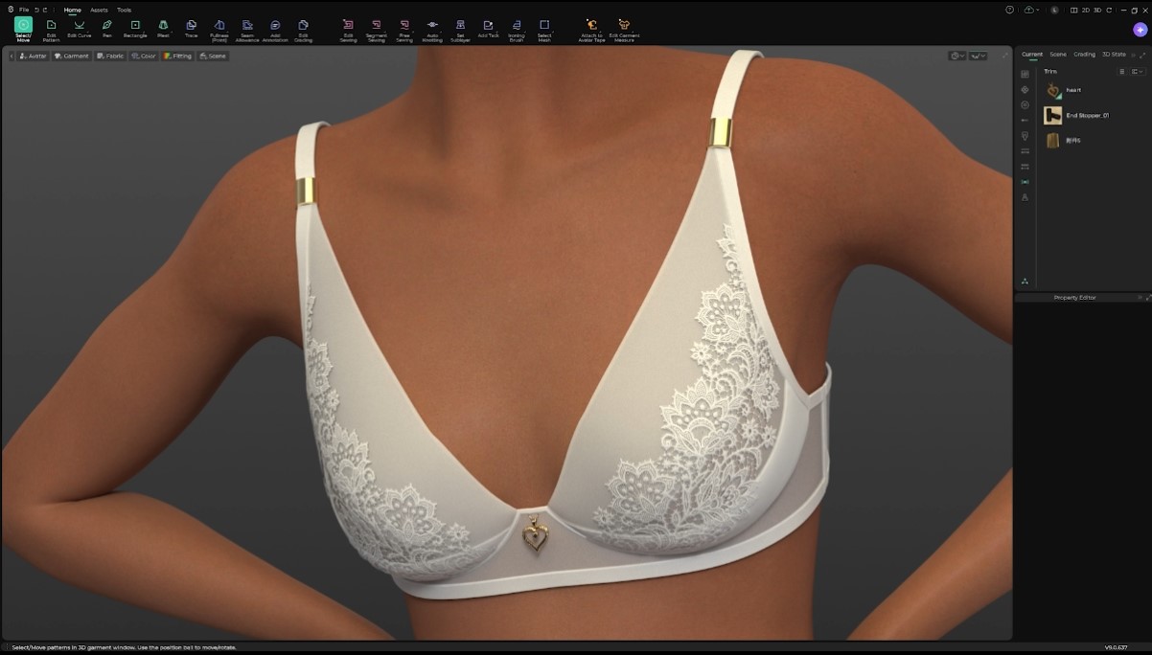The image size is (1152, 655).
Task: Pick the Add Tack tool
Action: click(487, 26)
